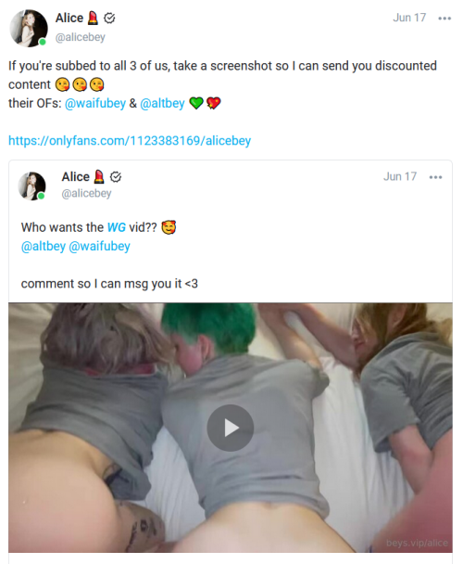Open the three-dot menu on the quoted post
This screenshot has height=564, width=463.
point(435,177)
